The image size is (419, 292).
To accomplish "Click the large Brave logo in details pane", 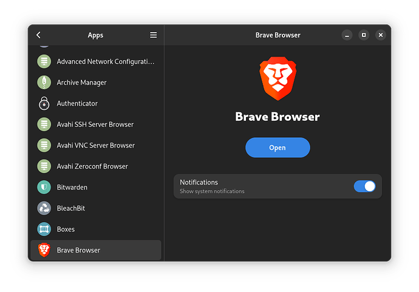I will (x=278, y=78).
